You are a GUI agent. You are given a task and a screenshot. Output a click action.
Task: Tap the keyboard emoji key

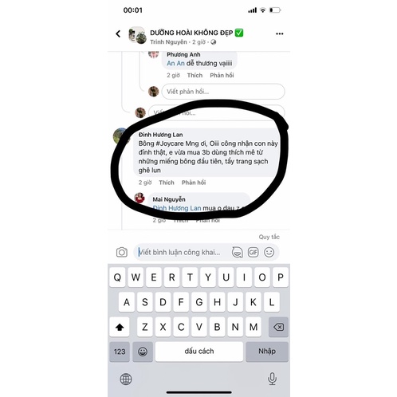[143, 352]
